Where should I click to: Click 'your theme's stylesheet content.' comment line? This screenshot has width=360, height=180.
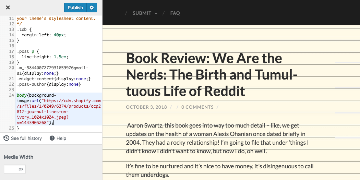(56, 19)
